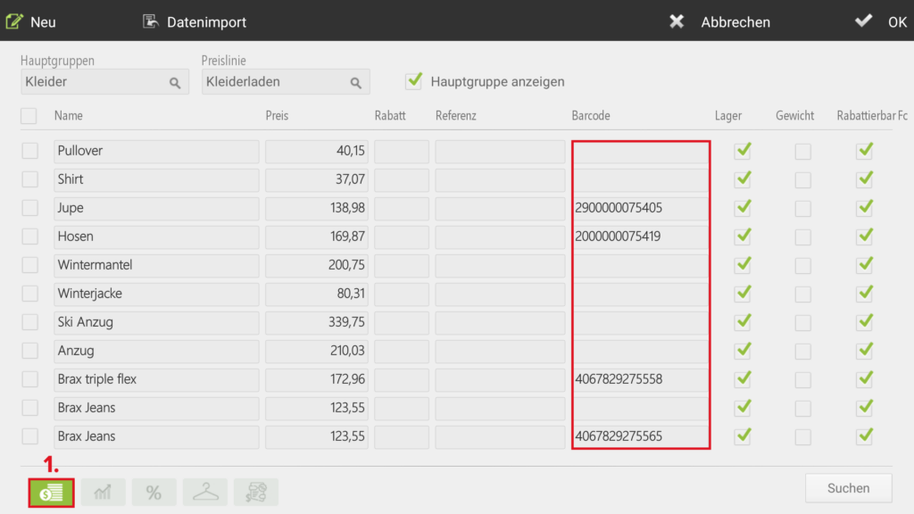
Task: Edit the Brax triple flex name field
Action: point(156,379)
